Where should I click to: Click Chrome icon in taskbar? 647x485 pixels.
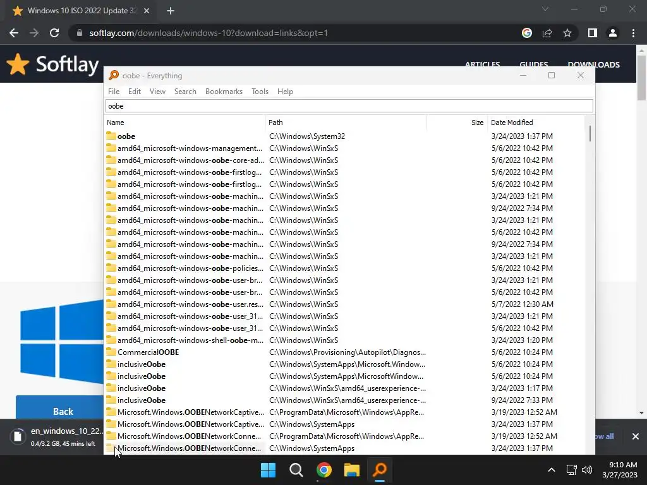click(324, 470)
